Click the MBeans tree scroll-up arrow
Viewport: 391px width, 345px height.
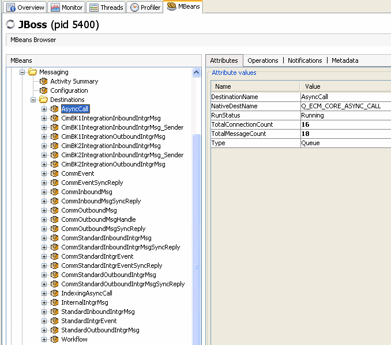pyautogui.click(x=197, y=73)
